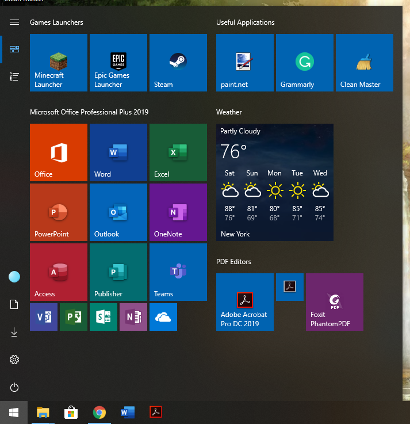This screenshot has width=410, height=424.
Task: Launch the Adobe Acrobat Pro DC 2019 tile
Action: (x=245, y=302)
